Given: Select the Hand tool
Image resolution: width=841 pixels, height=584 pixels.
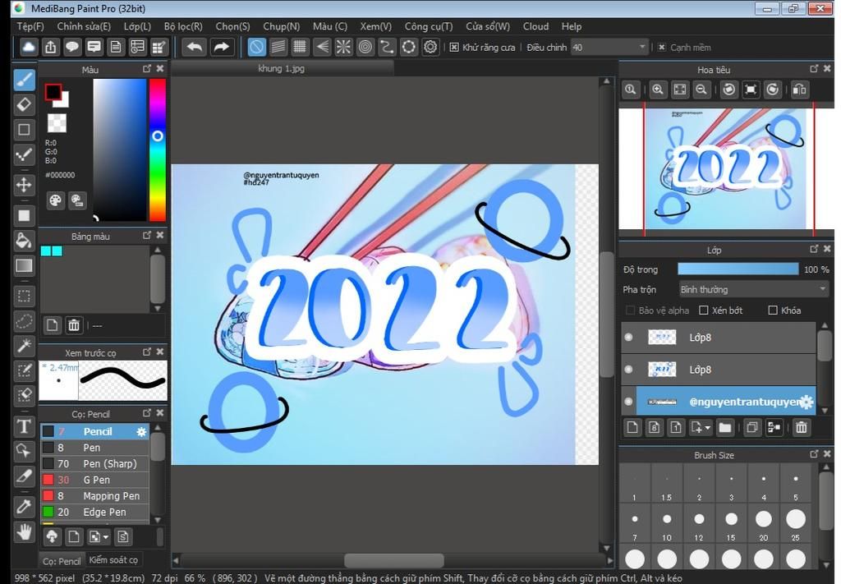Looking at the screenshot, I should click(x=24, y=532).
